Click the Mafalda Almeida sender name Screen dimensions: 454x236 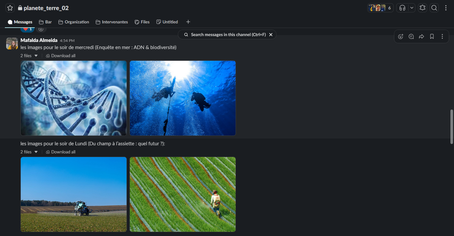coord(39,40)
